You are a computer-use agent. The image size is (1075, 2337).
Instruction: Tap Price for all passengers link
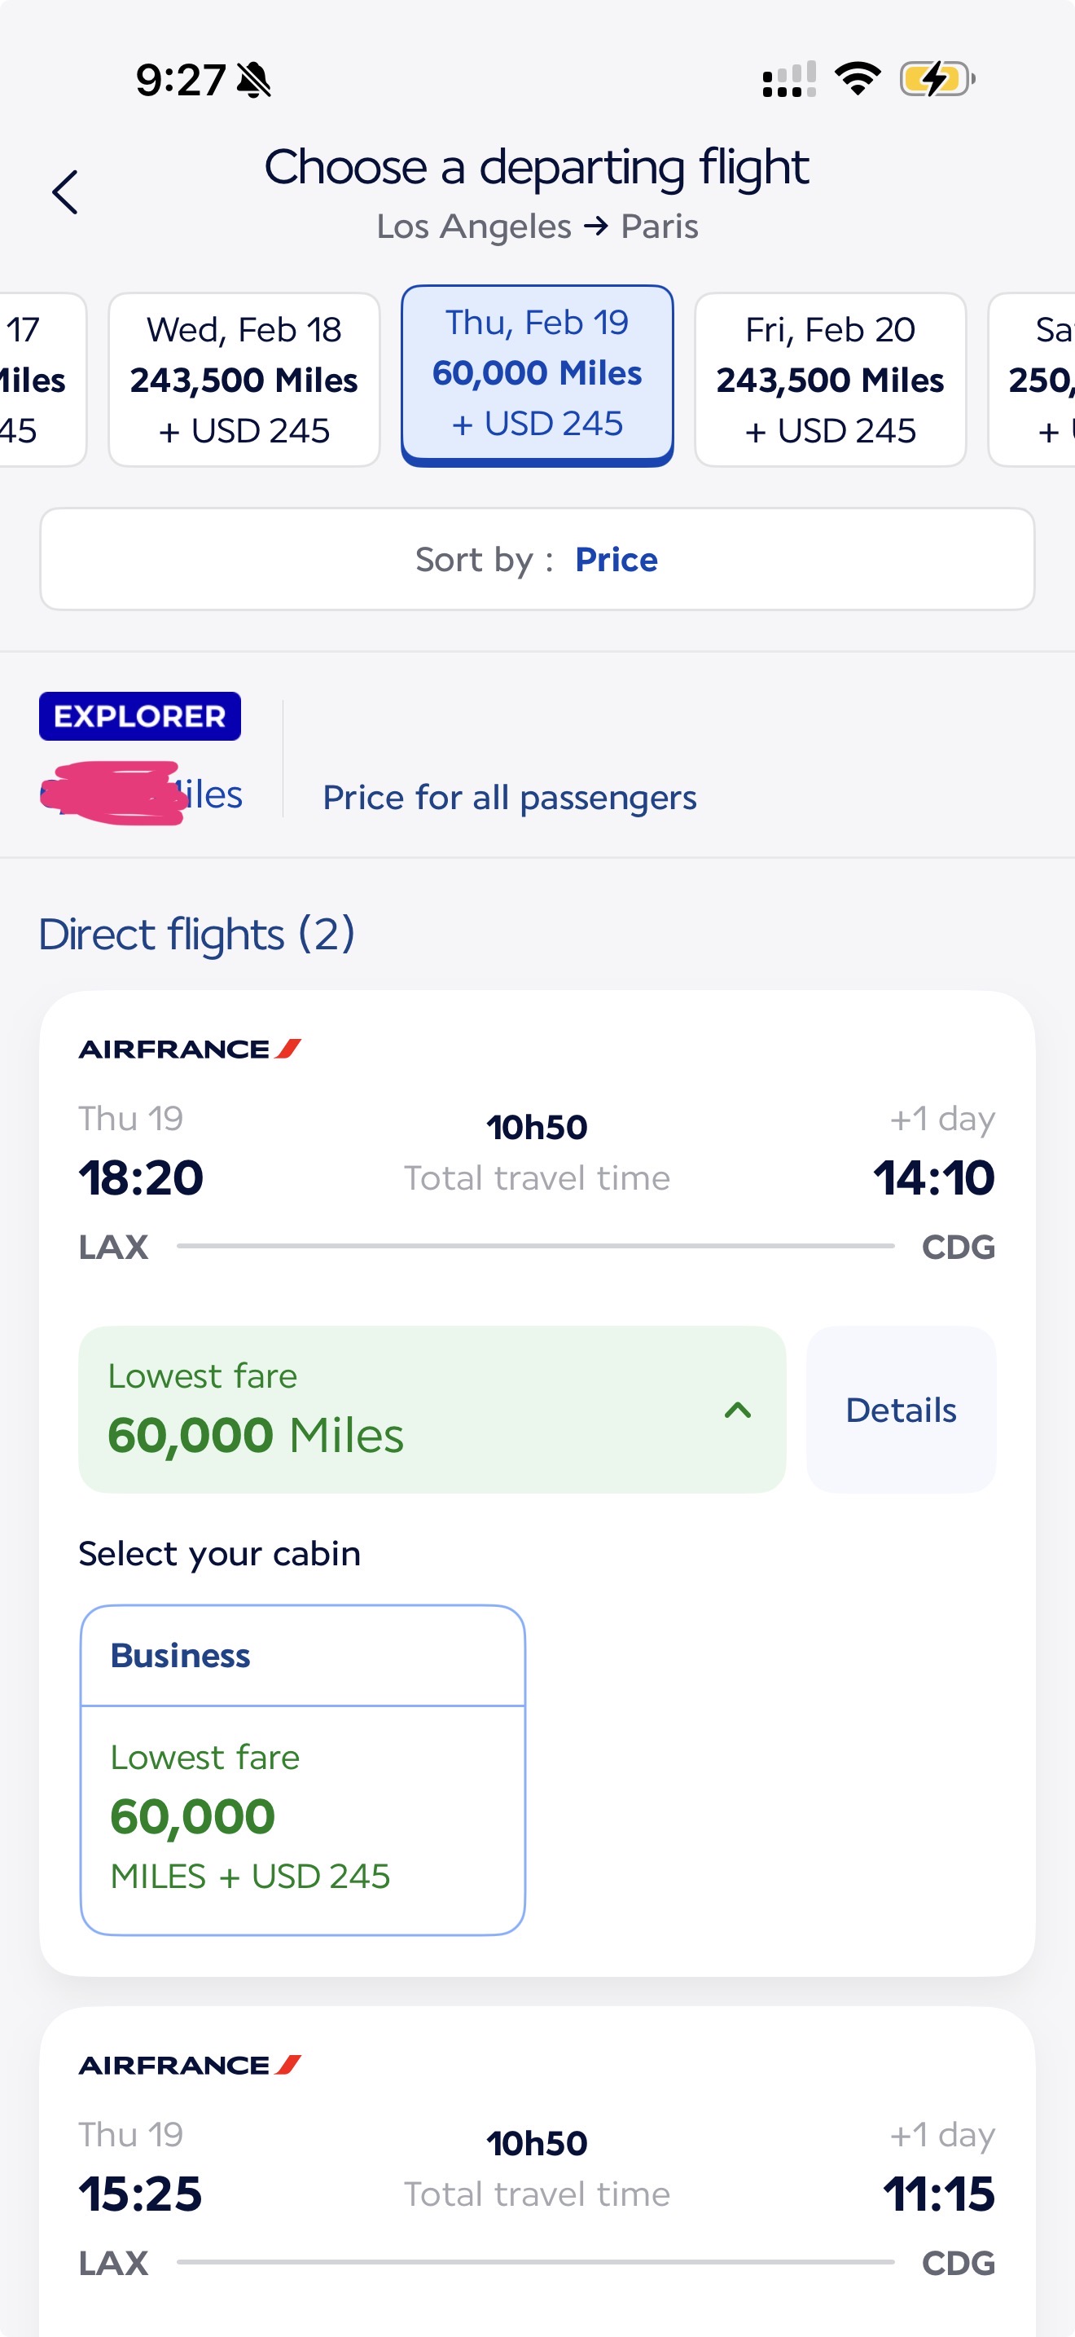coord(509,798)
